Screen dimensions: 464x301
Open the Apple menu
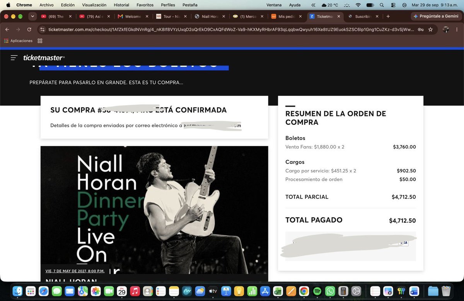tap(8, 5)
